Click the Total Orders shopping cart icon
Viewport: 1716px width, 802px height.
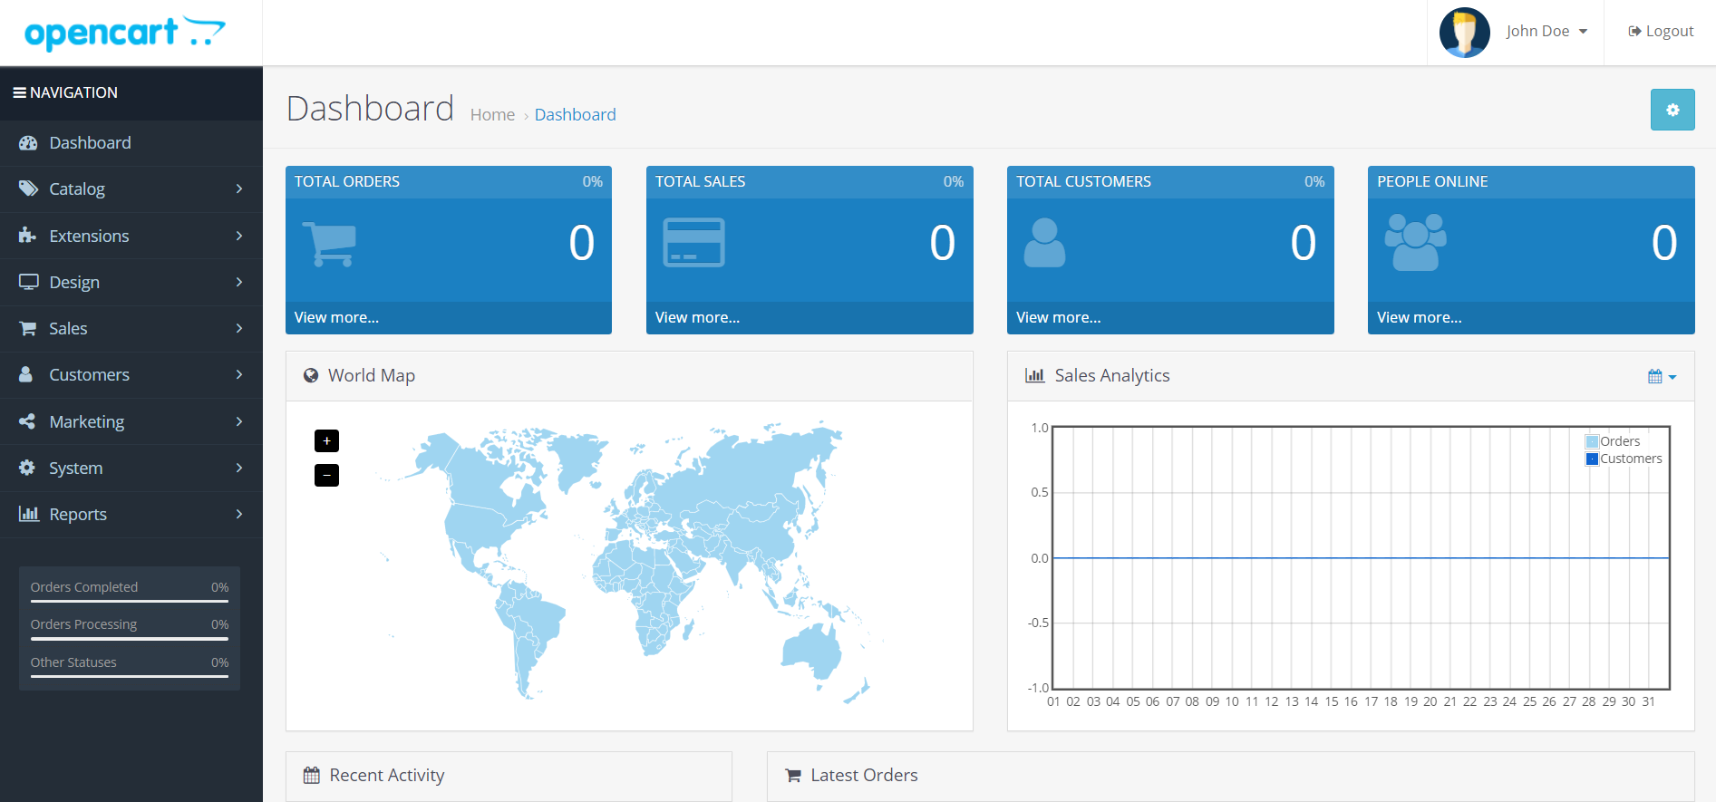(x=328, y=244)
